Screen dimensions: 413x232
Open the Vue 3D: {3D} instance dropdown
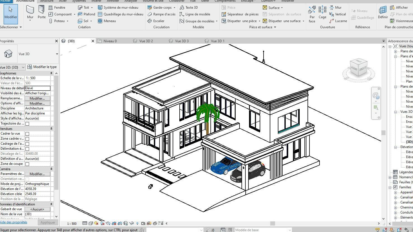tap(23, 67)
